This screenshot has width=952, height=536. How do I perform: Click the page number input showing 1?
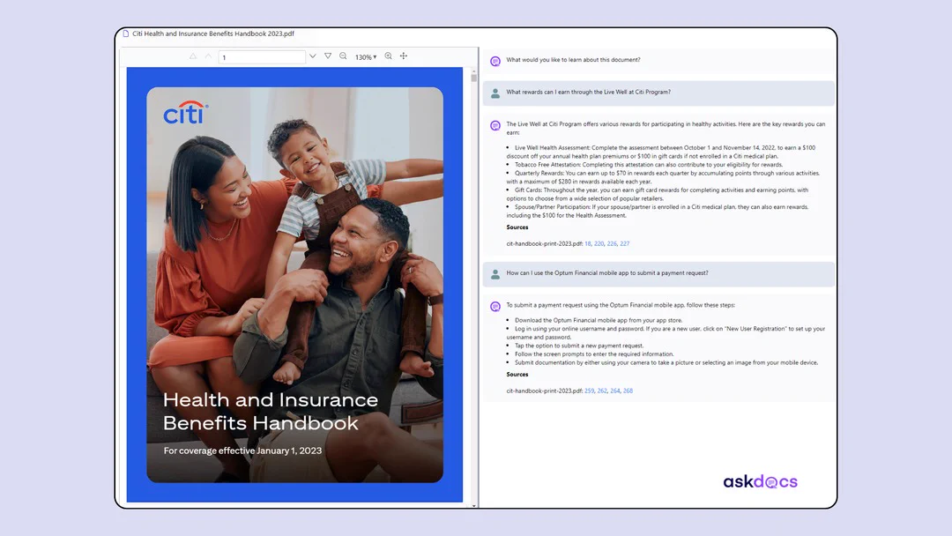(262, 57)
